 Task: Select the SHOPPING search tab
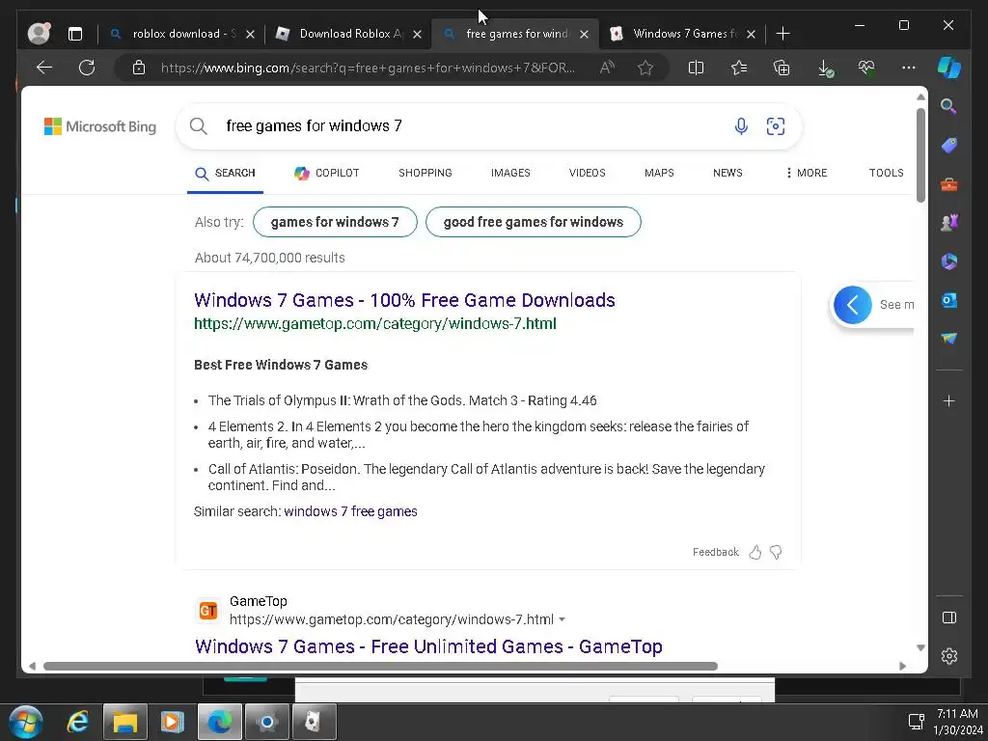(425, 173)
